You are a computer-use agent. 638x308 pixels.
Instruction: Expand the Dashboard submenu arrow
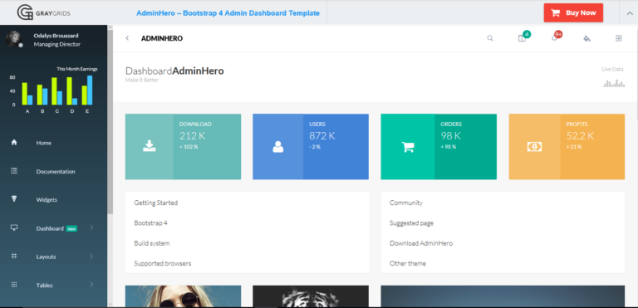[91, 227]
